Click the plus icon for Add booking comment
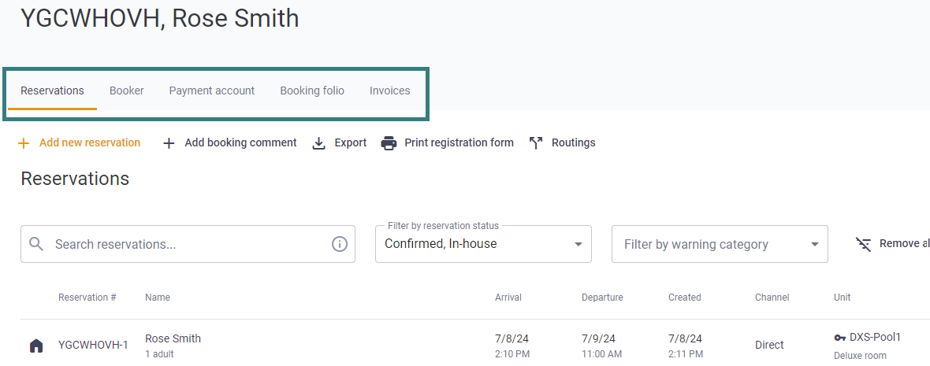This screenshot has width=930, height=366. pyautogui.click(x=169, y=143)
